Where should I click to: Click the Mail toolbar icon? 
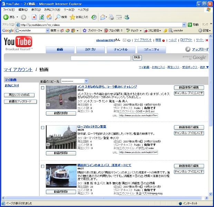pyautogui.click(x=103, y=17)
